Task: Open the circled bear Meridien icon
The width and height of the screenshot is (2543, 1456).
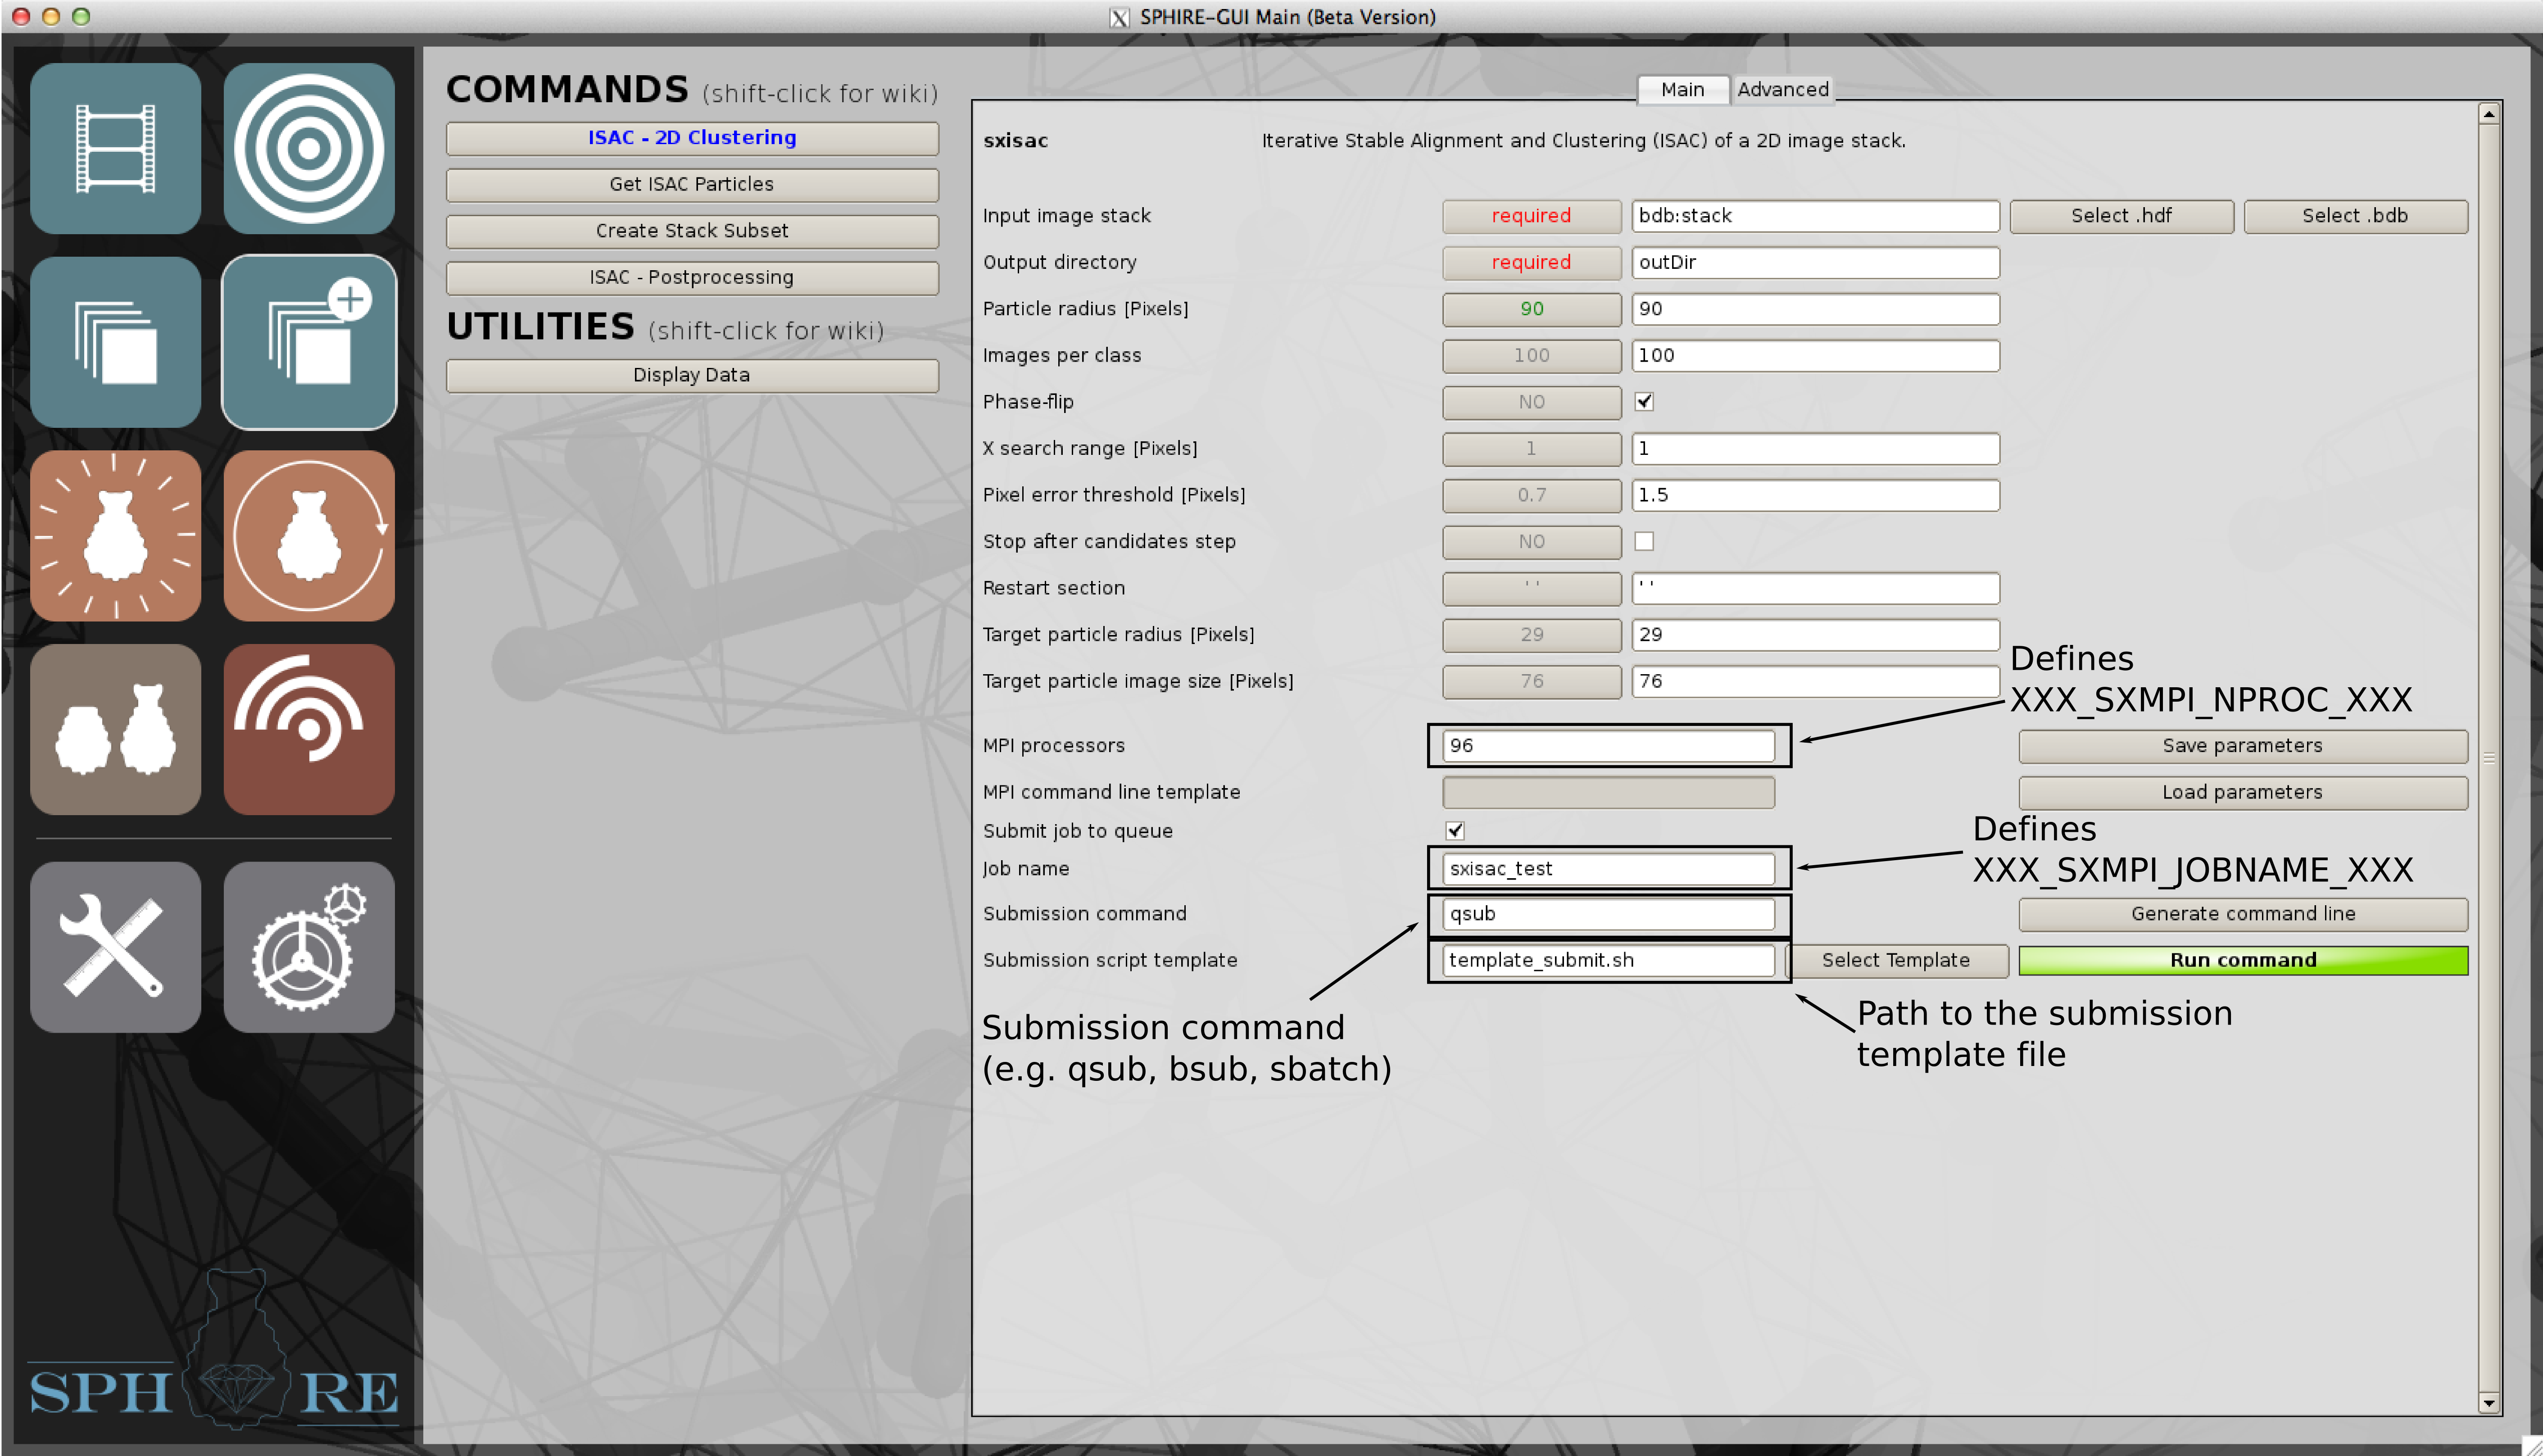Action: (x=309, y=535)
